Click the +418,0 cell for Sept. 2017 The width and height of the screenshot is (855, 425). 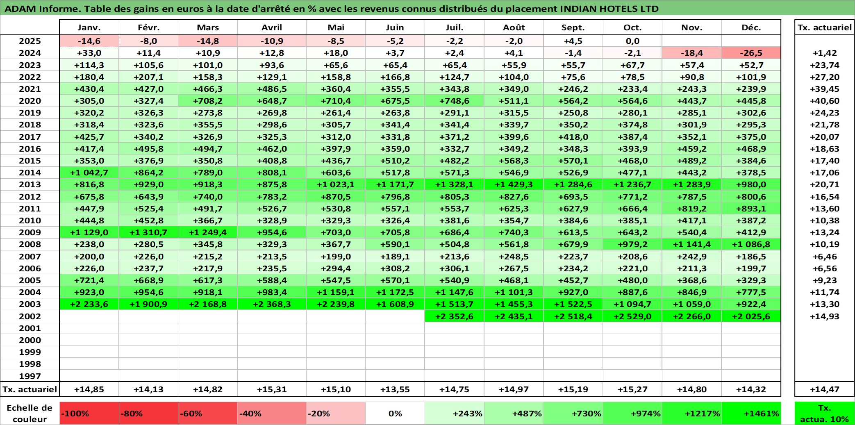click(x=573, y=137)
